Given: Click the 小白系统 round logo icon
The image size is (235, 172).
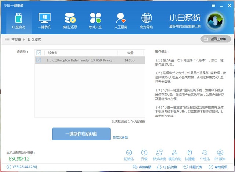Looking at the screenshot, I should click(216, 21).
